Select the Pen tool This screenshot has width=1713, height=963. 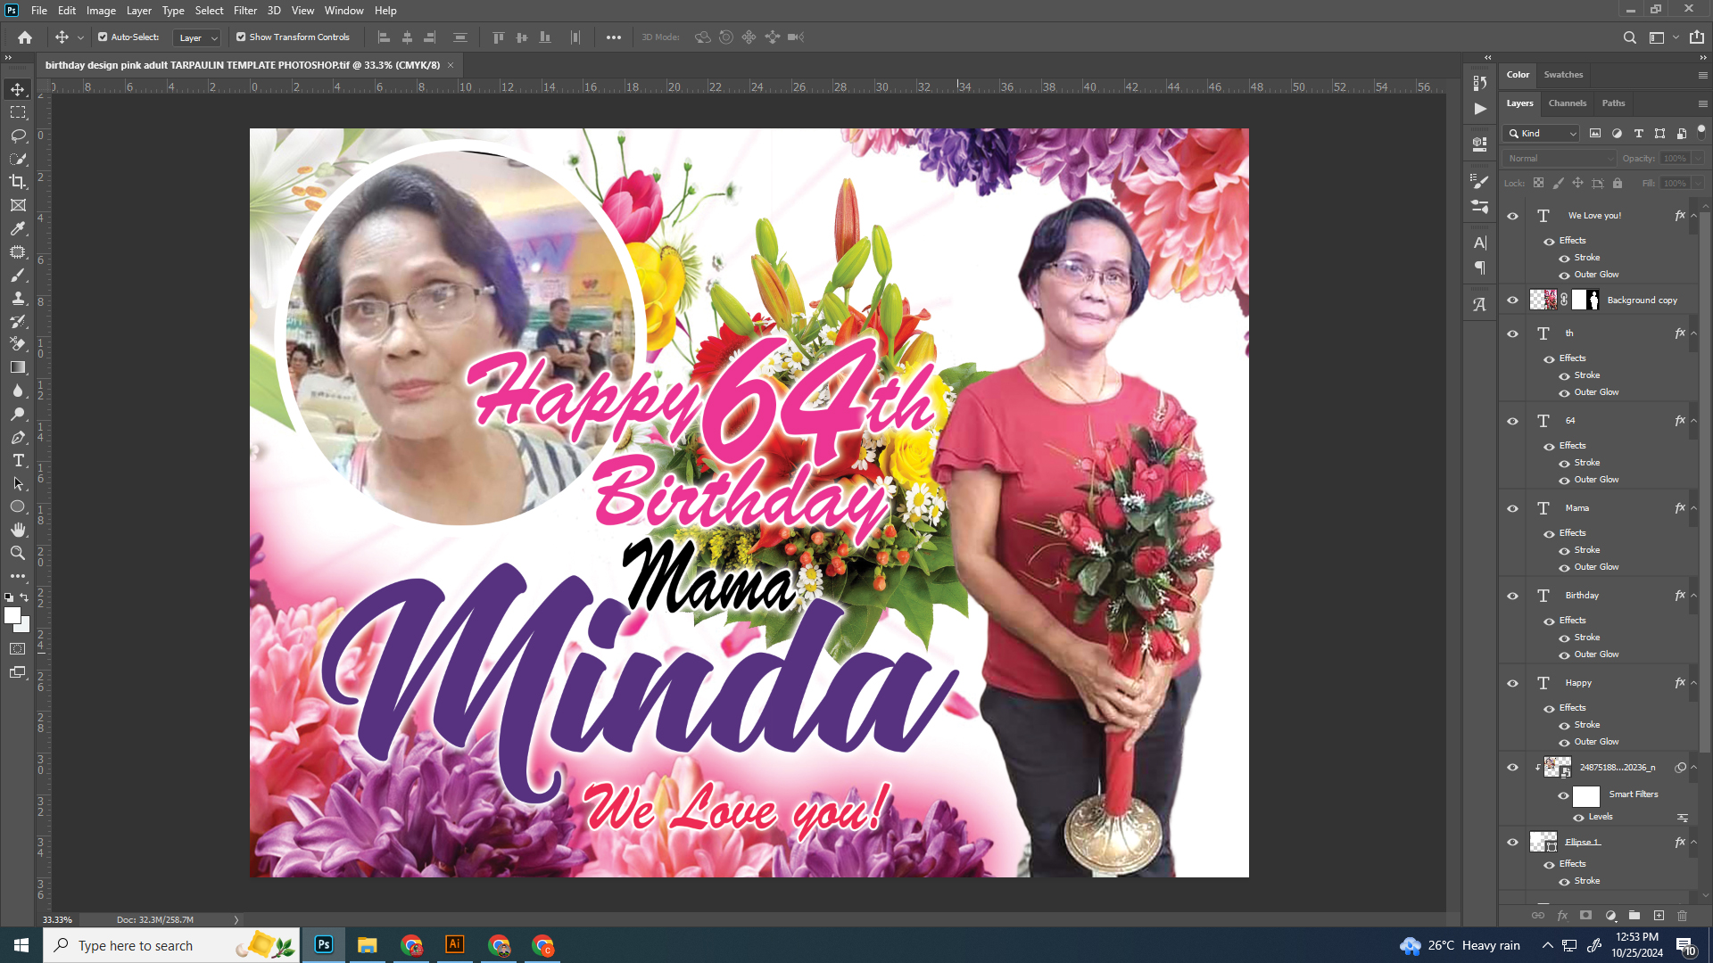(x=18, y=438)
